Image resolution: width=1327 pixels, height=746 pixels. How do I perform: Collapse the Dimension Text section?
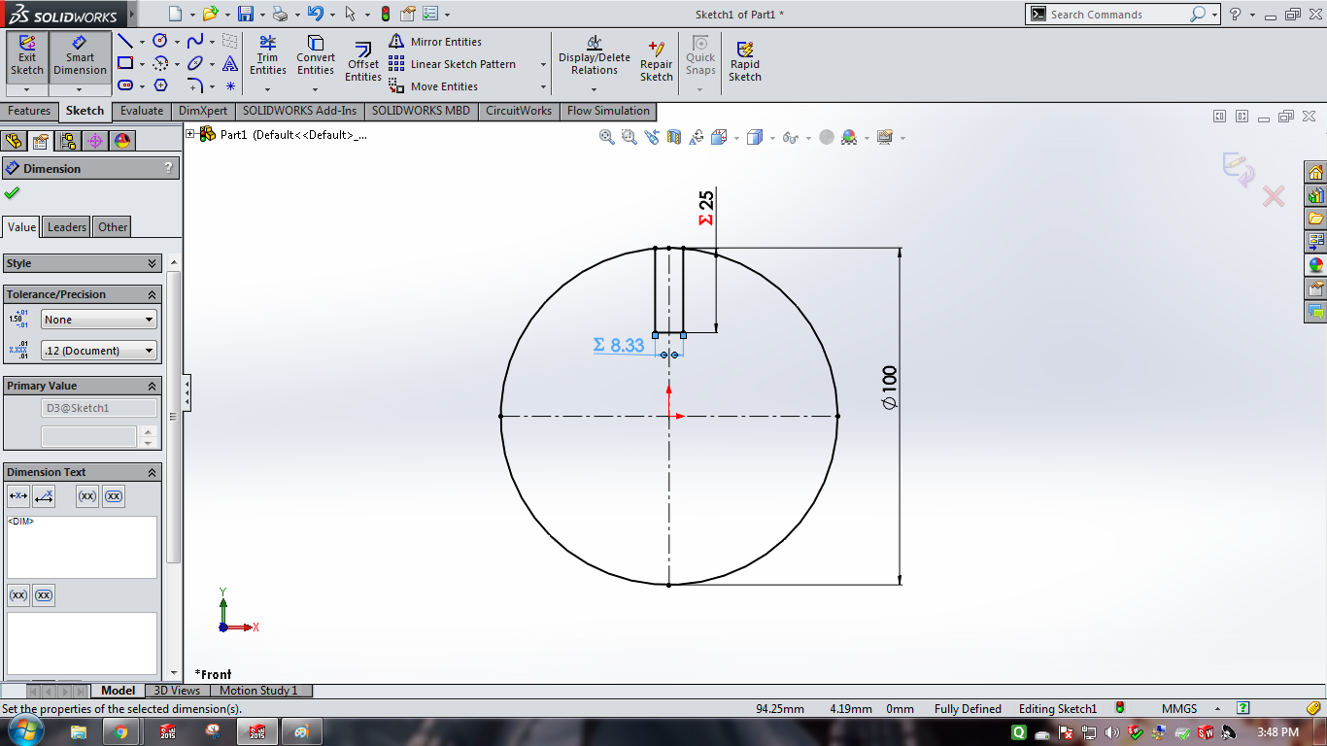(152, 472)
